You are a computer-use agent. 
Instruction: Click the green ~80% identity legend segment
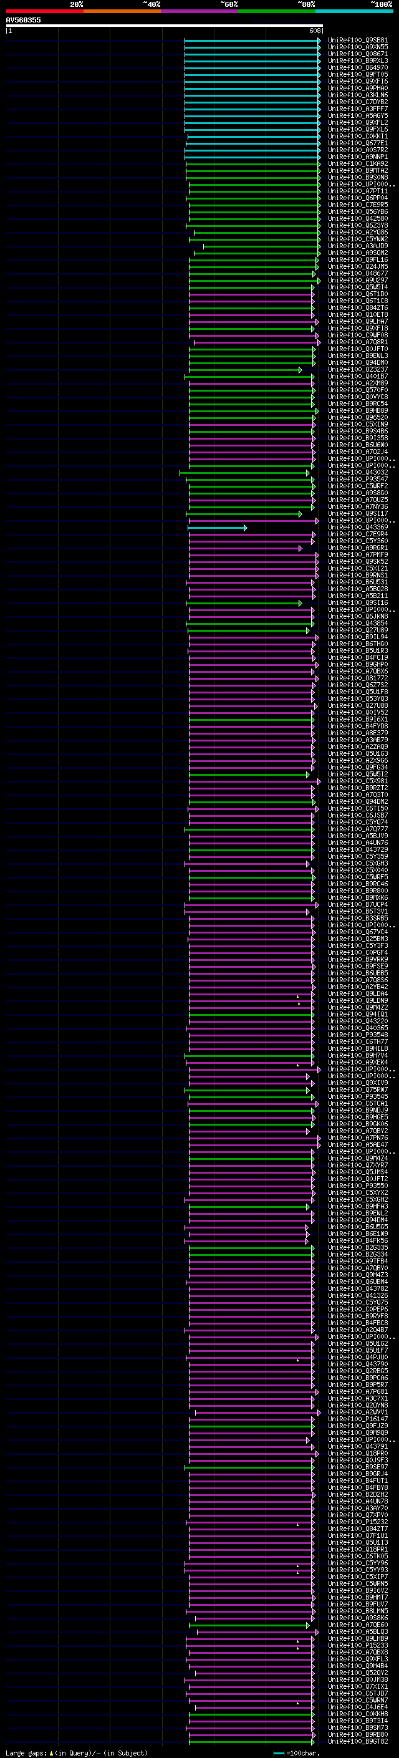277,11
